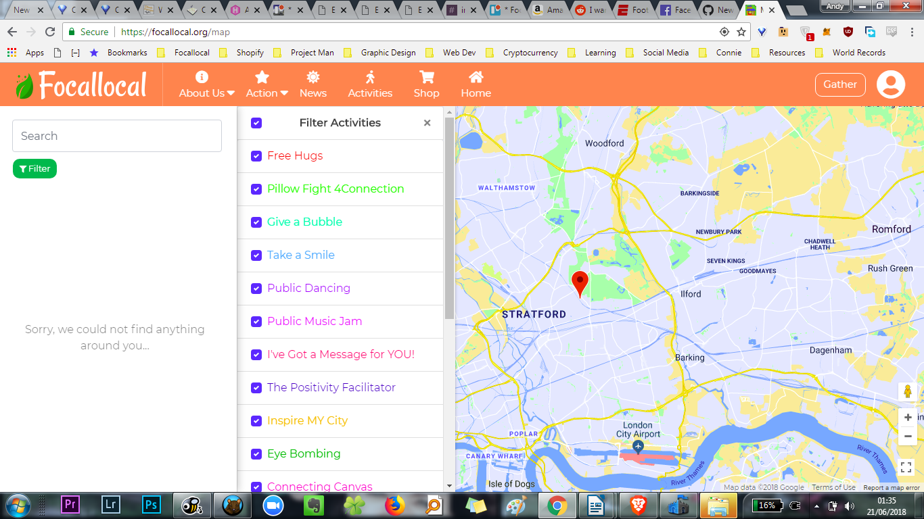
Task: Go to Home house icon
Action: coord(476,77)
